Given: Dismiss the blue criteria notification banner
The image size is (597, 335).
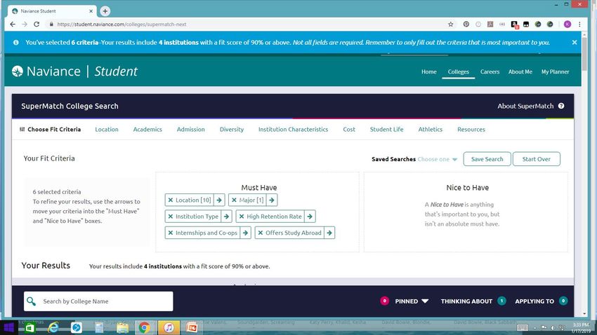Looking at the screenshot, I should click(x=574, y=42).
